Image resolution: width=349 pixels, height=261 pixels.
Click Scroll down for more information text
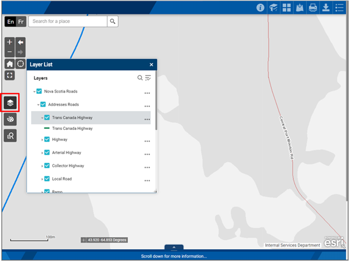pos(174,256)
